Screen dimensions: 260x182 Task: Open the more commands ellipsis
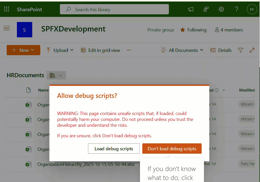[129, 50]
